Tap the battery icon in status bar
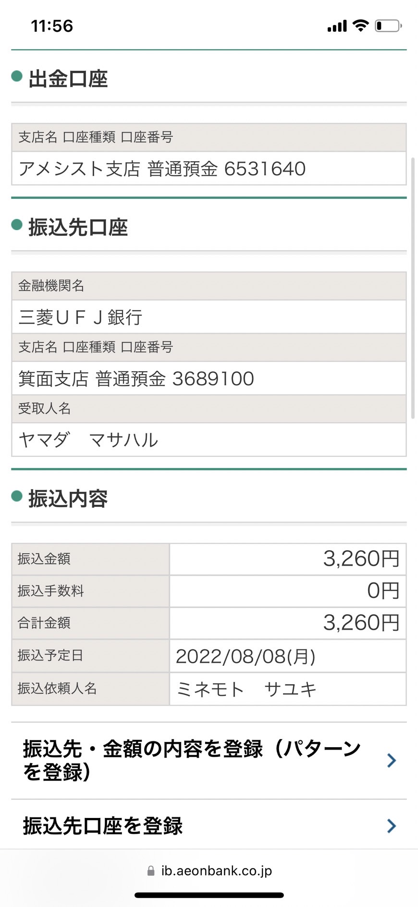418x907 pixels. [x=389, y=26]
